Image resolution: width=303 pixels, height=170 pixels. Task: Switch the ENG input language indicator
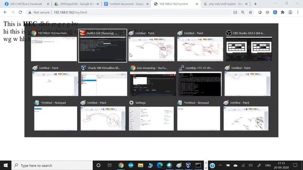[268, 165]
